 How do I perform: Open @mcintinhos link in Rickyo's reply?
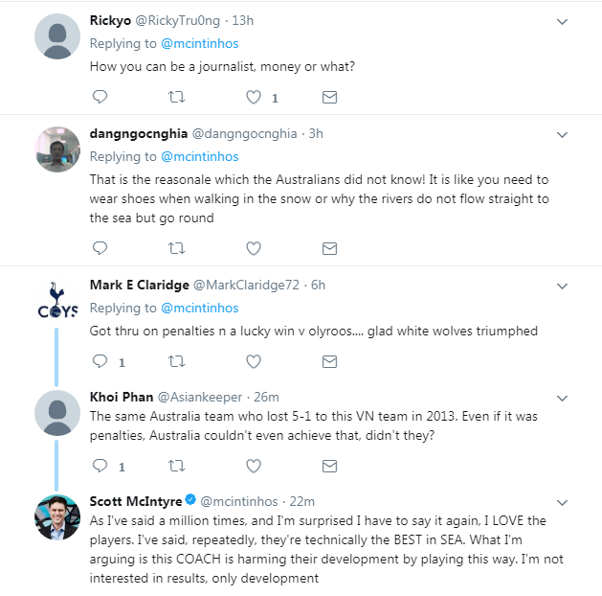[x=199, y=44]
